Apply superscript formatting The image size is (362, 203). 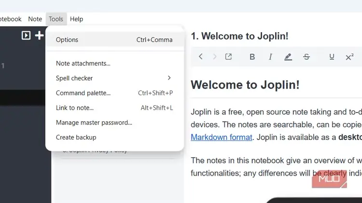(349, 57)
